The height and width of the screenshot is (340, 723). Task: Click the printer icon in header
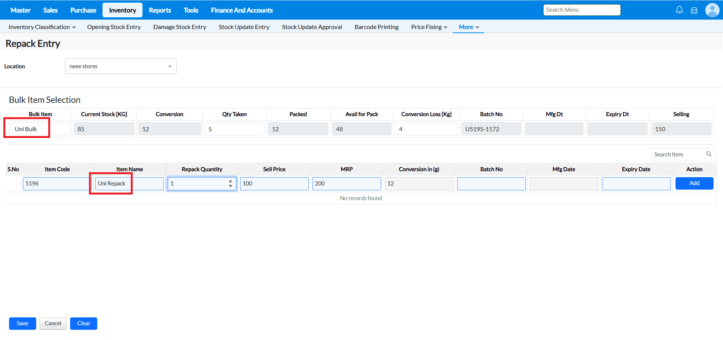(694, 10)
